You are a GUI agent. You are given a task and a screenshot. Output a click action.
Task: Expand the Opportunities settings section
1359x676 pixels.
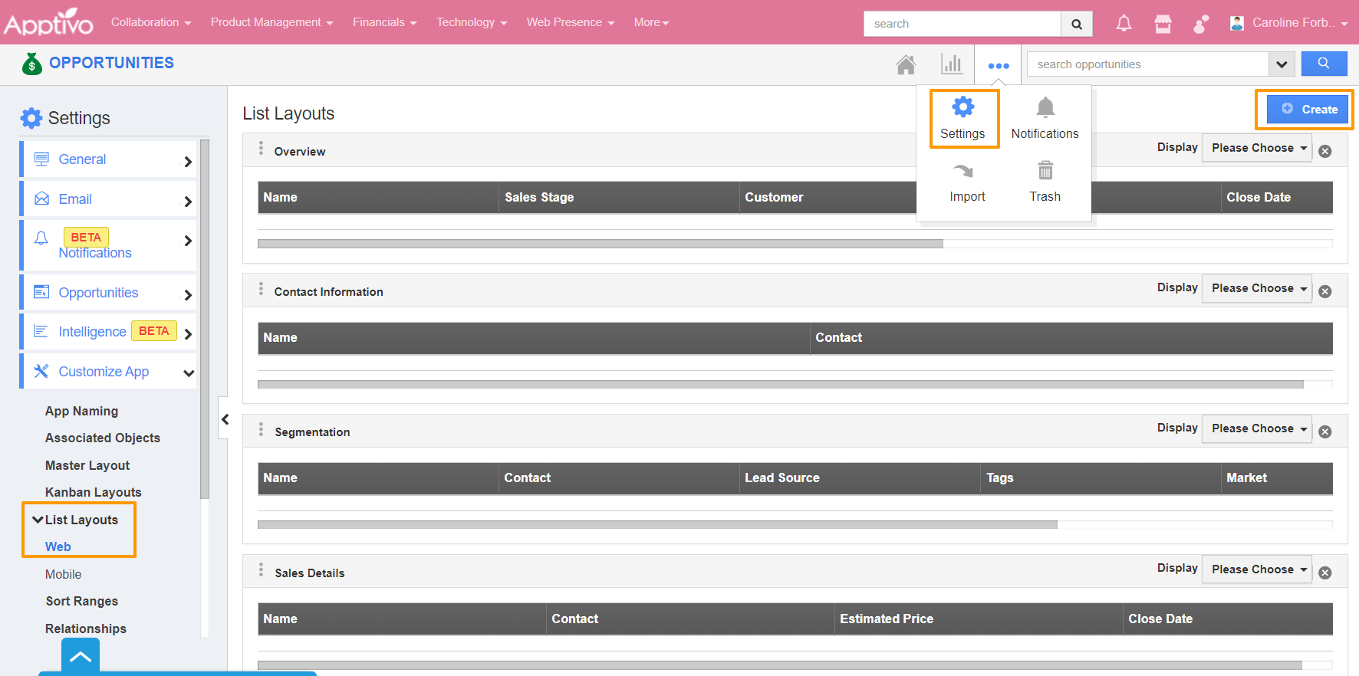click(108, 293)
